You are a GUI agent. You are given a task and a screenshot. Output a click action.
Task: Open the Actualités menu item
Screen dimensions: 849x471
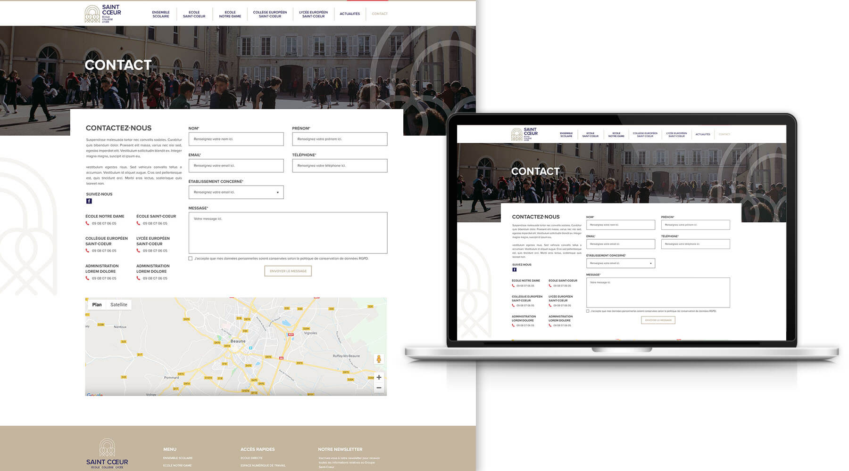pos(350,14)
